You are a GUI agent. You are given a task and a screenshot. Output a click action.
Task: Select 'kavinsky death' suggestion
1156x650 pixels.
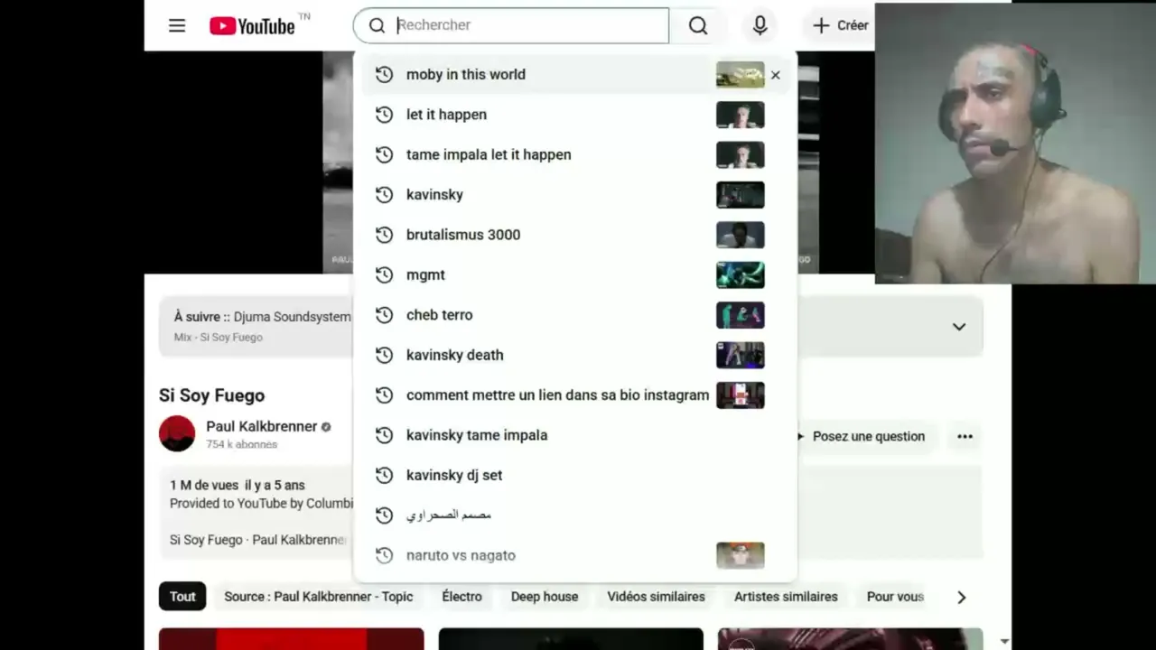click(x=578, y=355)
